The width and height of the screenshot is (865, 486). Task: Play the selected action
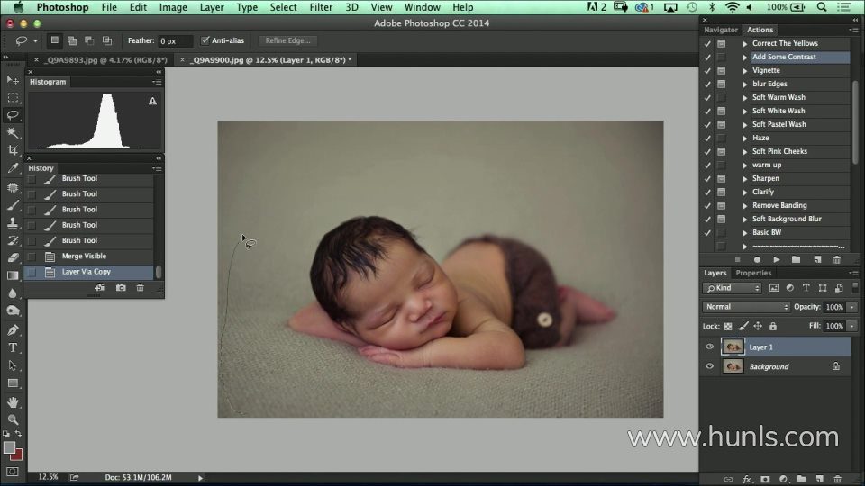coord(776,259)
